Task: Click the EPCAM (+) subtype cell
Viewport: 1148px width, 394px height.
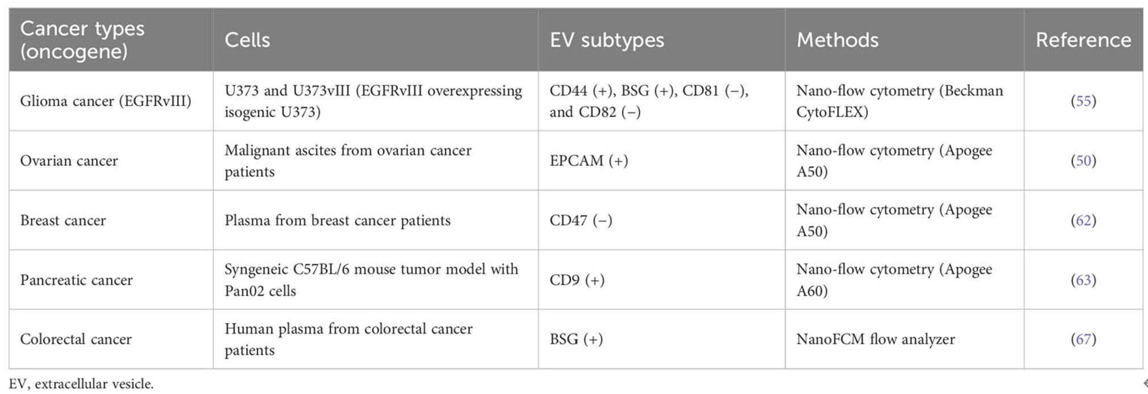Action: pyautogui.click(x=589, y=161)
